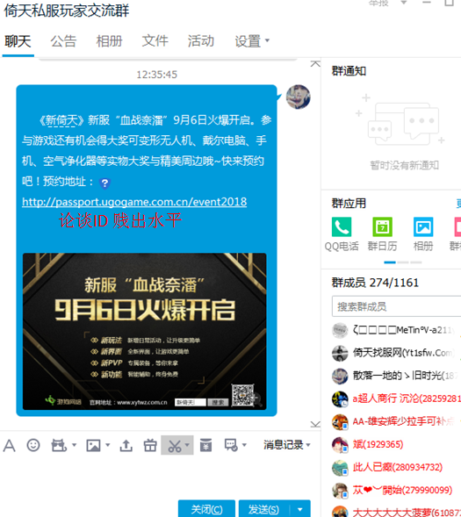Click avatar of 此人已癫 member
This screenshot has height=517, width=461.
point(340,468)
